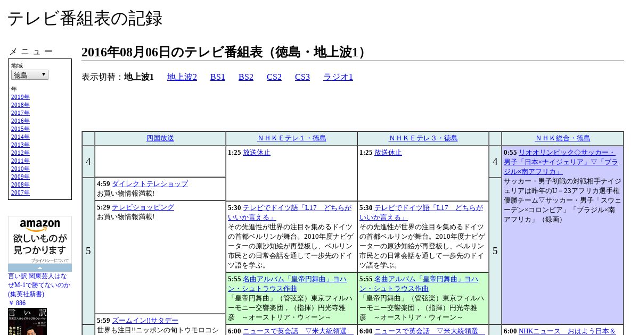Open the 2007年 link
Screen dimensions: 639x335
20,193
